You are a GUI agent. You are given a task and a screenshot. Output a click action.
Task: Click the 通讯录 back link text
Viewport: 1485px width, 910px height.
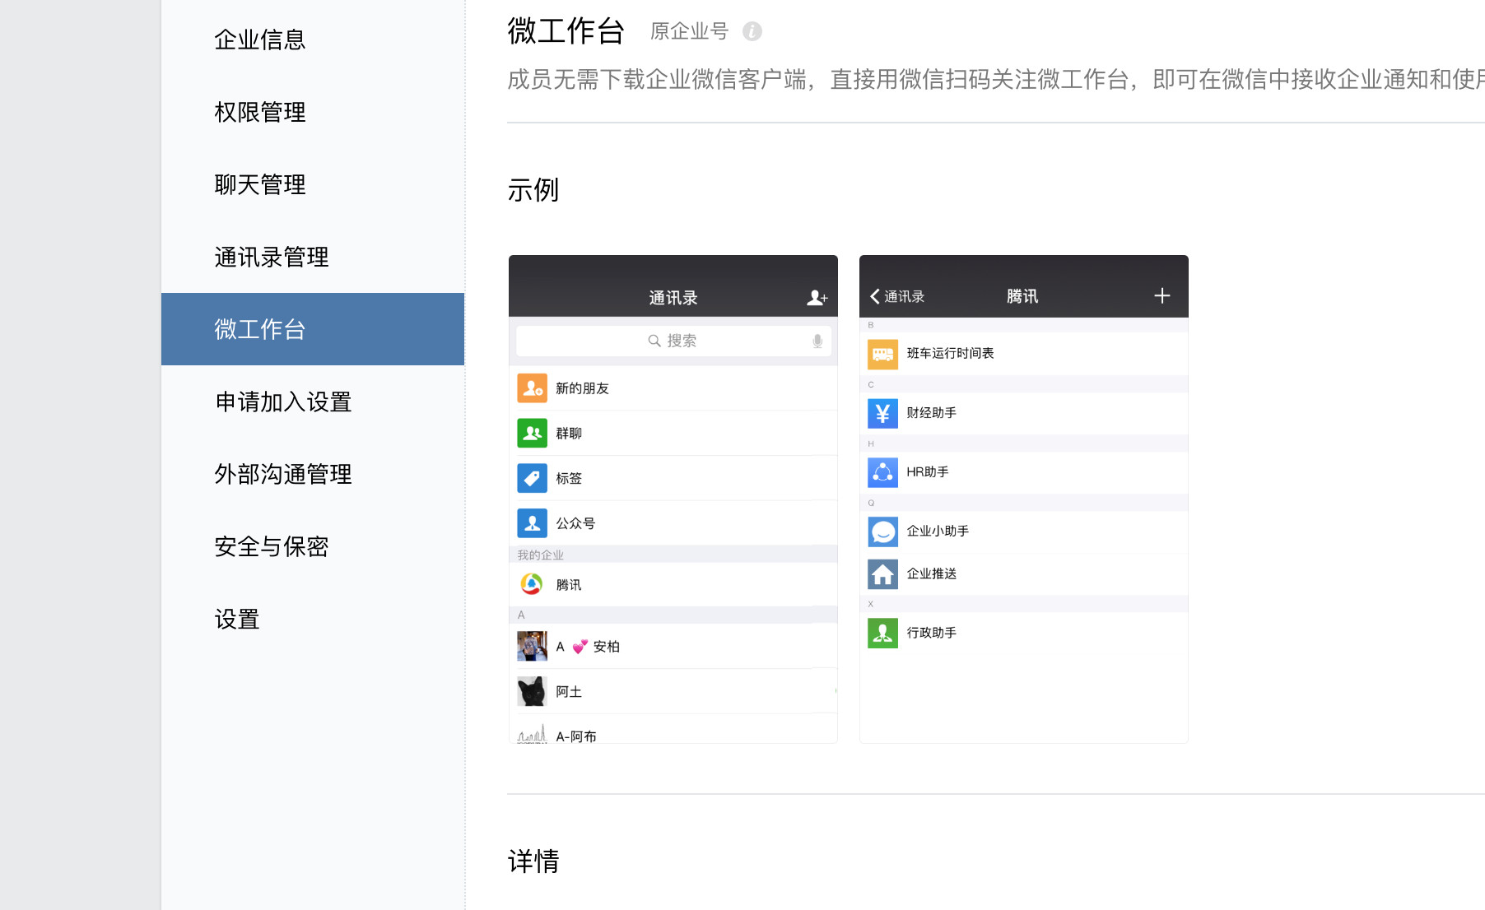pyautogui.click(x=904, y=296)
